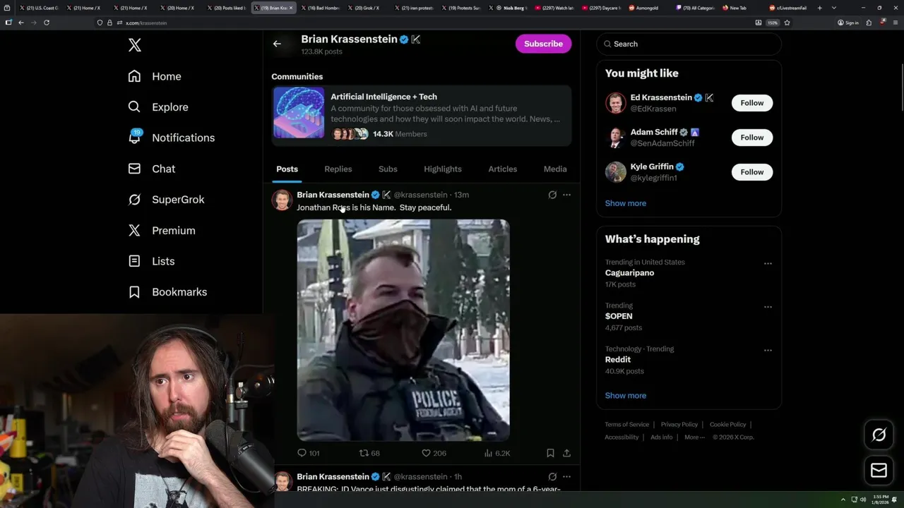The height and width of the screenshot is (508, 904).
Task: Bookmark the Jonathan Ross post
Action: click(550, 453)
